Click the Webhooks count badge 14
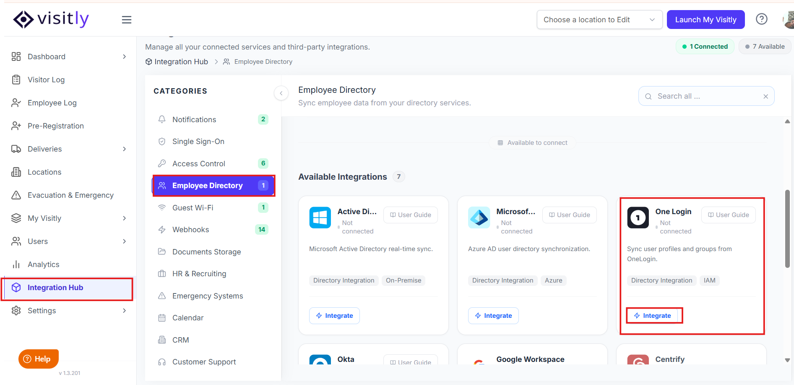 point(262,230)
